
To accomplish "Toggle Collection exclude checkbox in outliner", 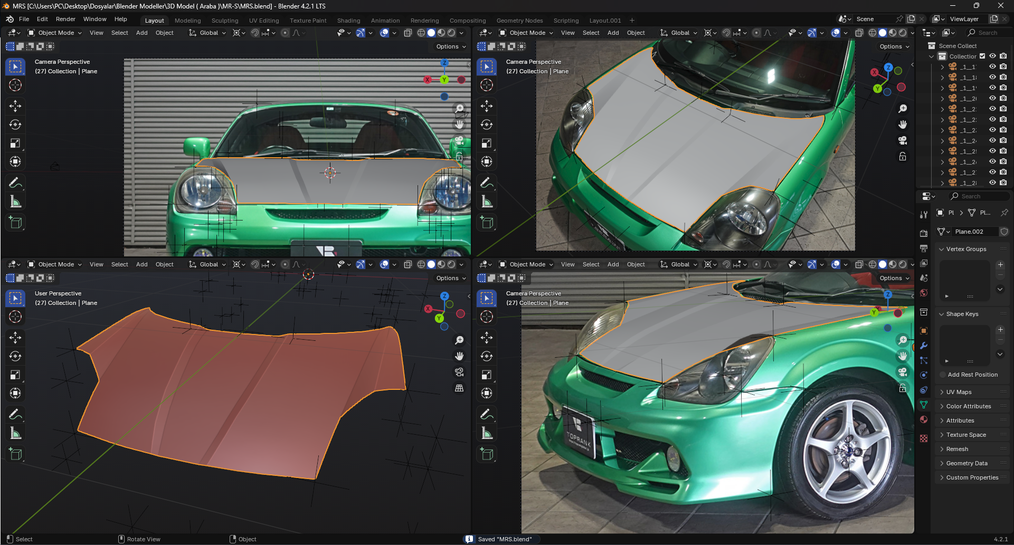I will click(x=982, y=56).
